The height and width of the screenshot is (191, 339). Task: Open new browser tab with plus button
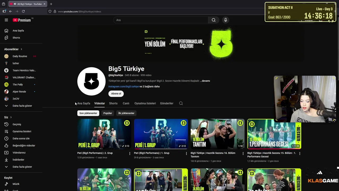pyautogui.click(x=51, y=4)
